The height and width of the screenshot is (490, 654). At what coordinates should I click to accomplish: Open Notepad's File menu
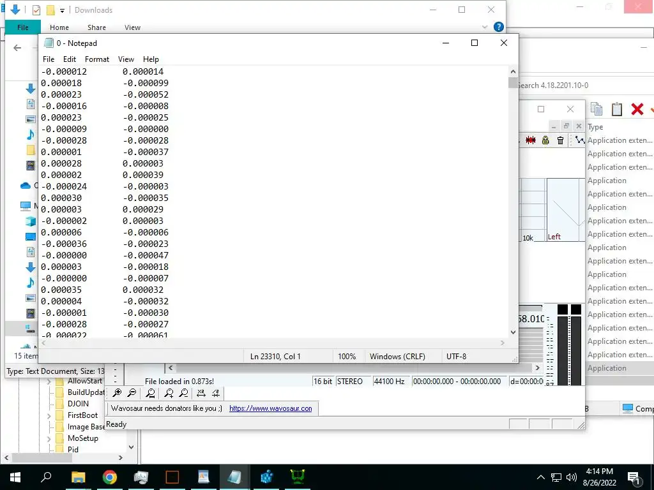coord(49,59)
